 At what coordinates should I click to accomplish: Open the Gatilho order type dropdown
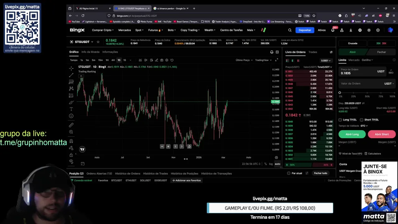[x=367, y=60]
